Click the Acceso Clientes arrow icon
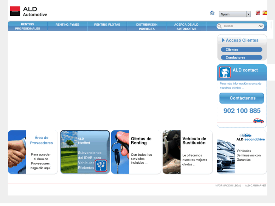 pyautogui.click(x=223, y=40)
